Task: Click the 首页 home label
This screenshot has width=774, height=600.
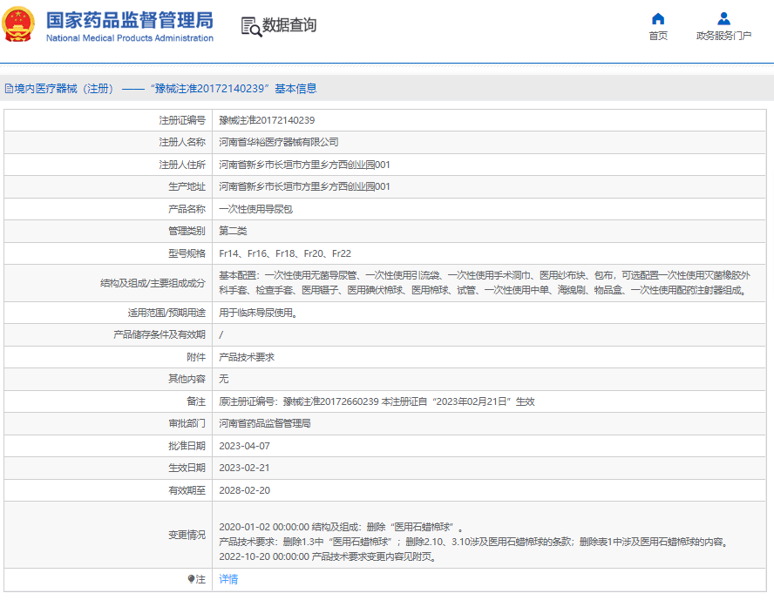Action: point(658,36)
